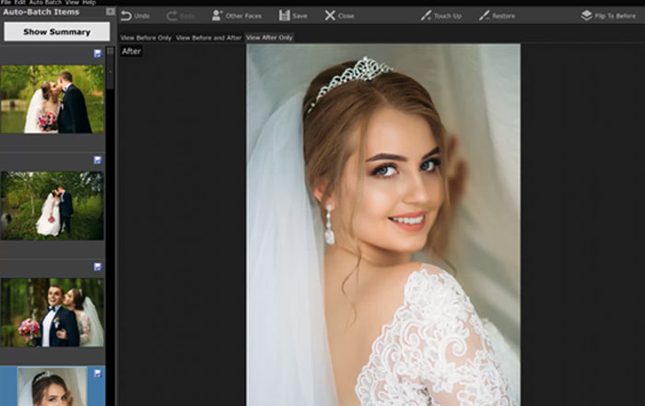This screenshot has height=406, width=645.
Task: Select the Restore brush tool
Action: pos(484,16)
